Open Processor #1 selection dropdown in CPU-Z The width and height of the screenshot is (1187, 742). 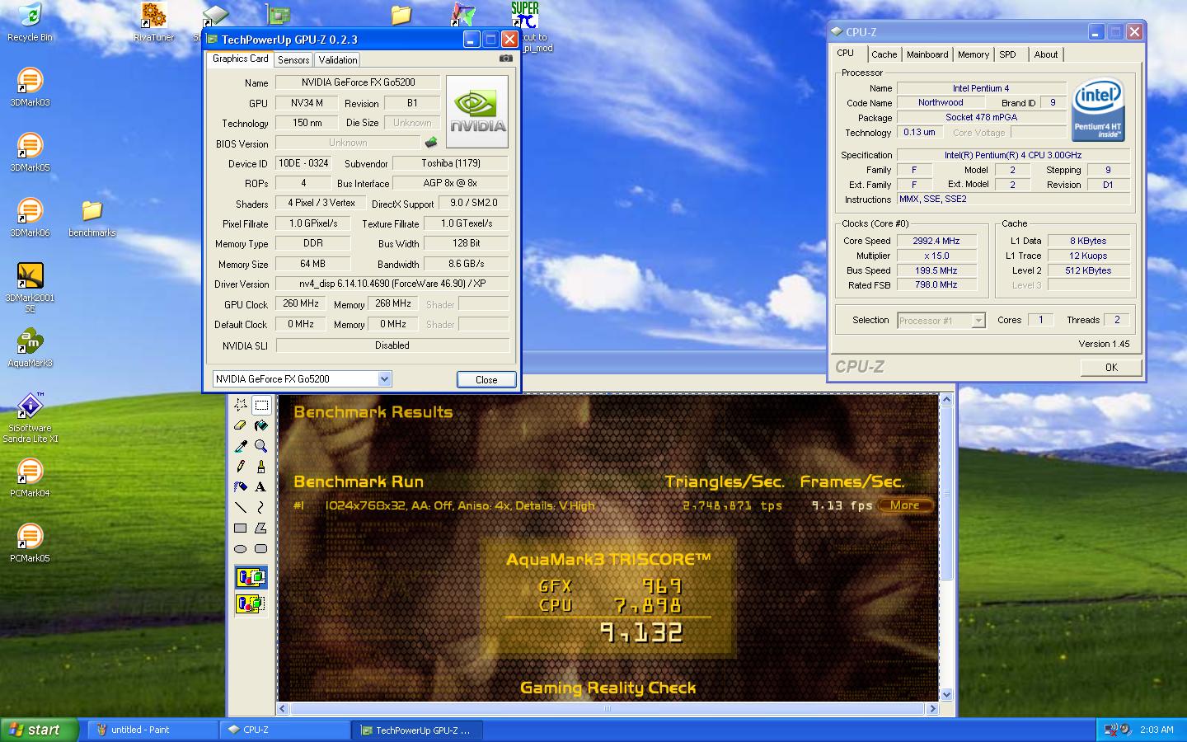coord(978,320)
